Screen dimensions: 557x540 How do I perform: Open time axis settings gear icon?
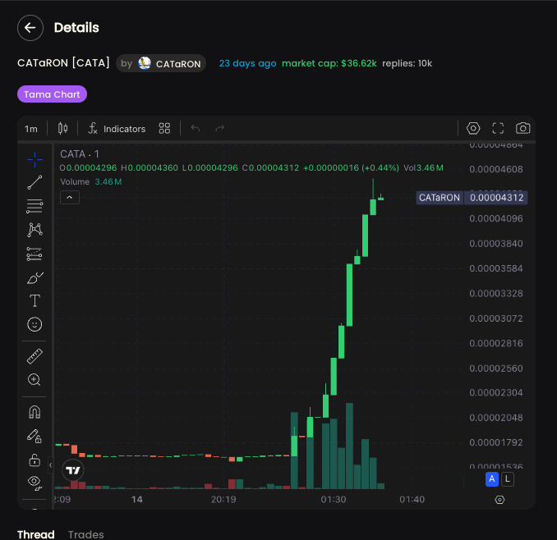click(x=499, y=500)
